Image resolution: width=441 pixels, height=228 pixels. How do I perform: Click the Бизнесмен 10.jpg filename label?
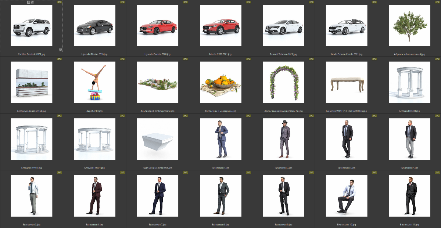pos(347,224)
